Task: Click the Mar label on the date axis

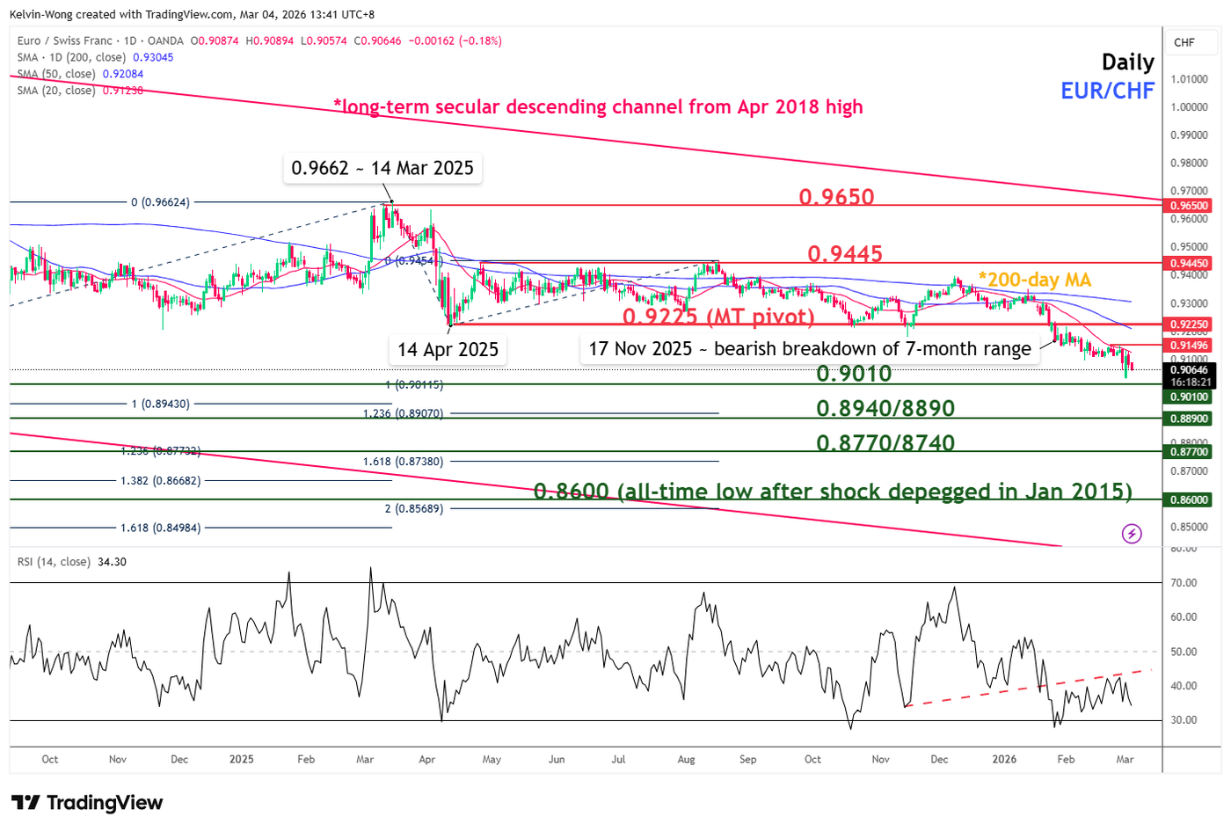Action: coord(1126,759)
